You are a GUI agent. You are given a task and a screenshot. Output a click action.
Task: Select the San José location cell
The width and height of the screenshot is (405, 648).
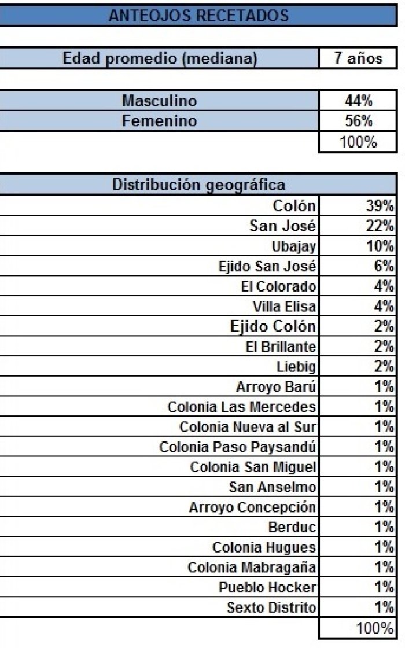[x=160, y=226]
